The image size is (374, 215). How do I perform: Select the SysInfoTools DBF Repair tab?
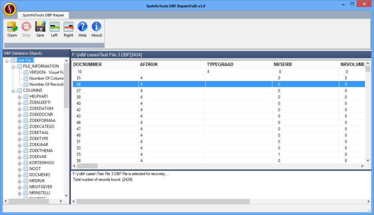point(43,15)
